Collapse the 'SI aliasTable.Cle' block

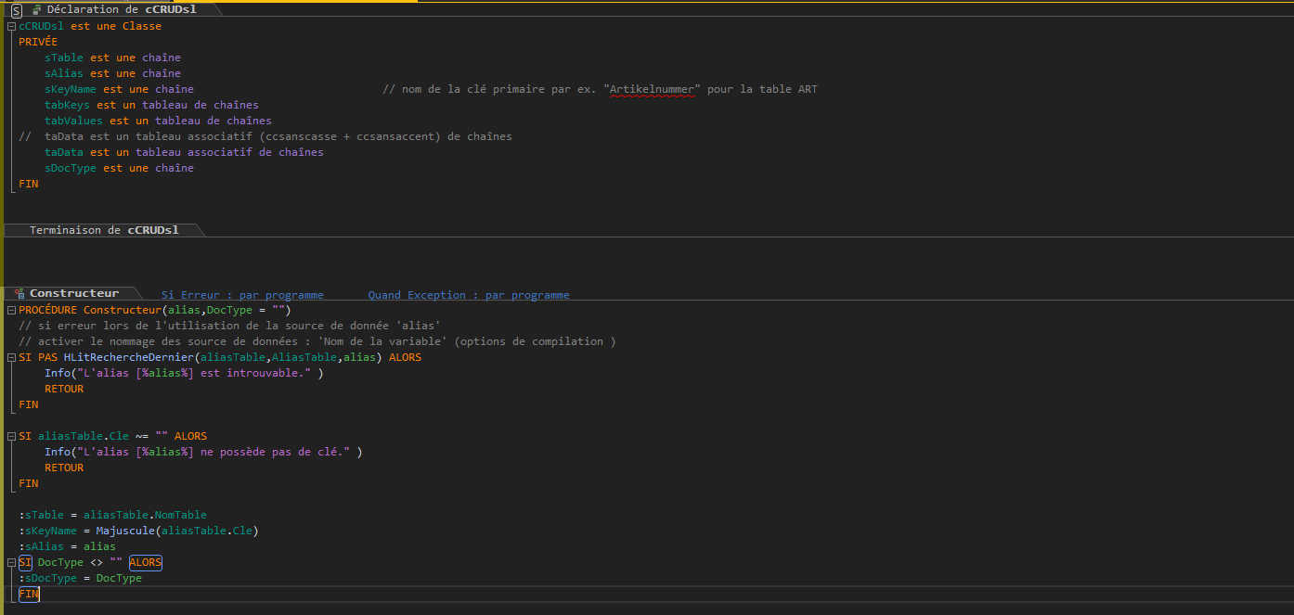(x=11, y=436)
